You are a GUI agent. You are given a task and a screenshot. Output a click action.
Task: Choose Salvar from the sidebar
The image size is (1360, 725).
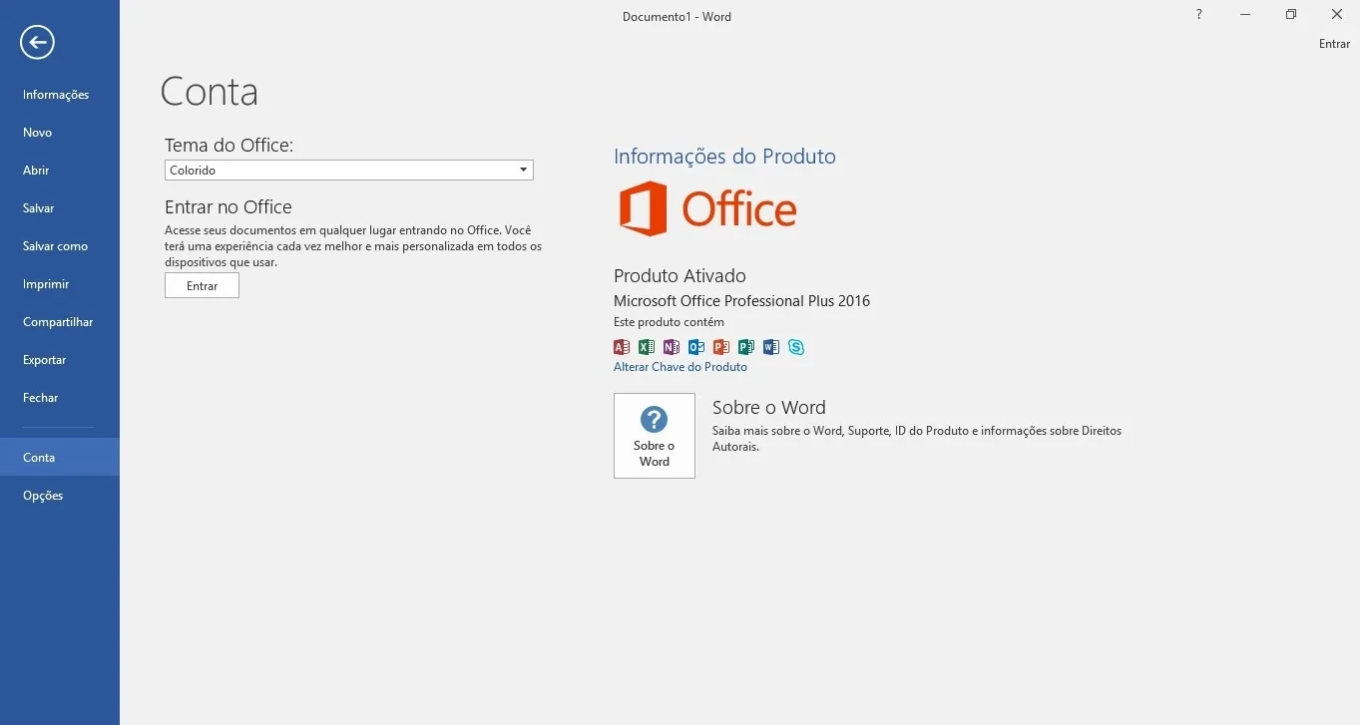click(x=60, y=208)
